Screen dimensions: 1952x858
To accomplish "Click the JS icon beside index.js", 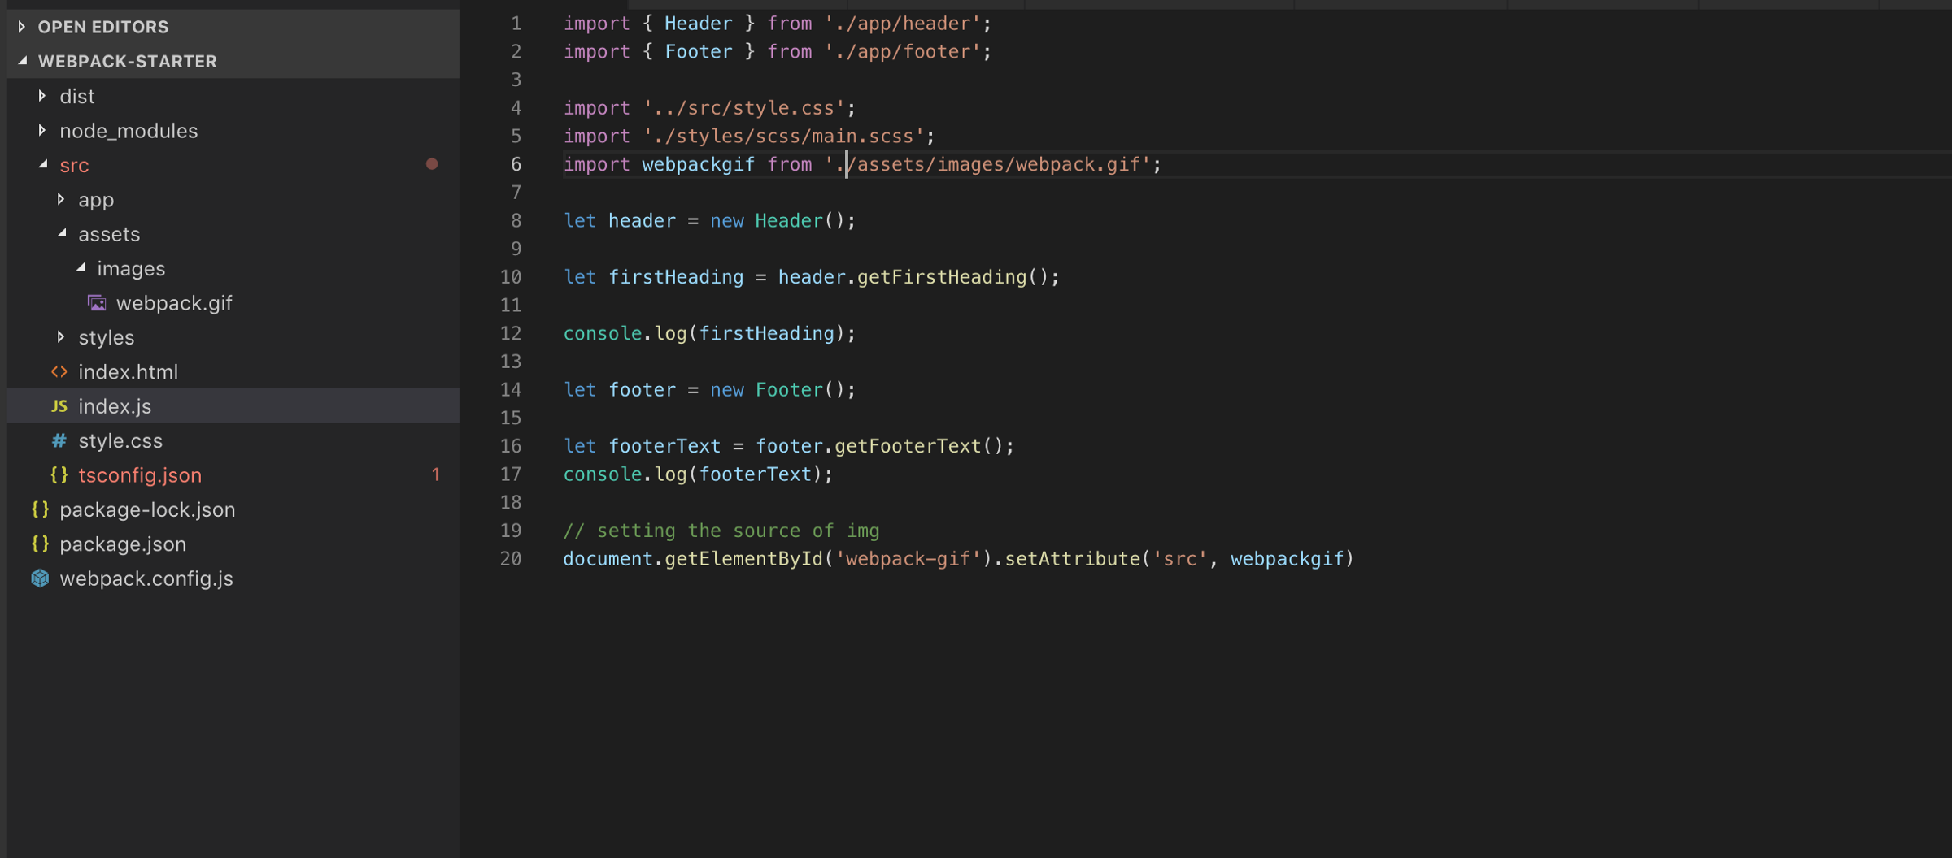I will coord(59,406).
